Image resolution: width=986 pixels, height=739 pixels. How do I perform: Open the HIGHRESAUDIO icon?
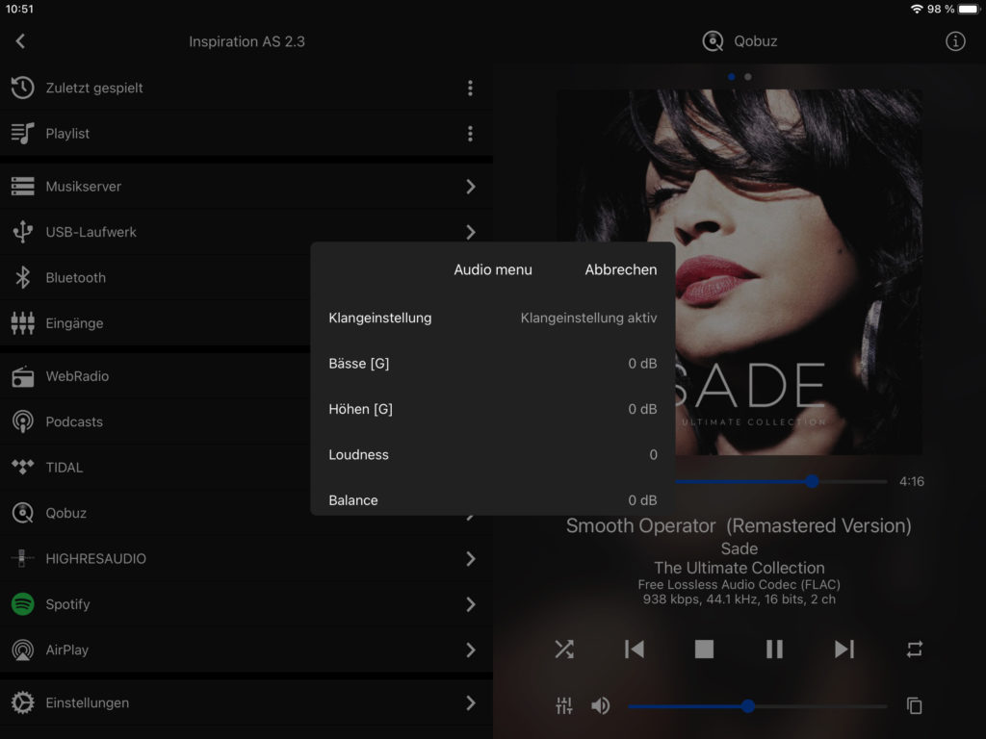point(23,559)
